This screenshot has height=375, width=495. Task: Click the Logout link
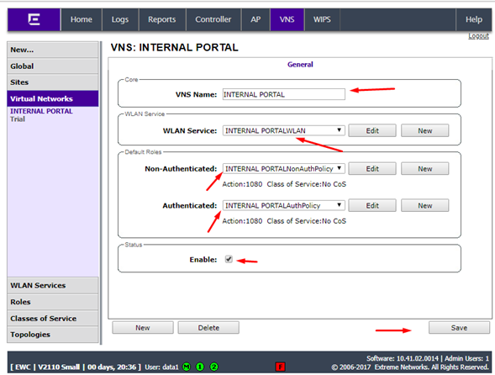pyautogui.click(x=478, y=36)
